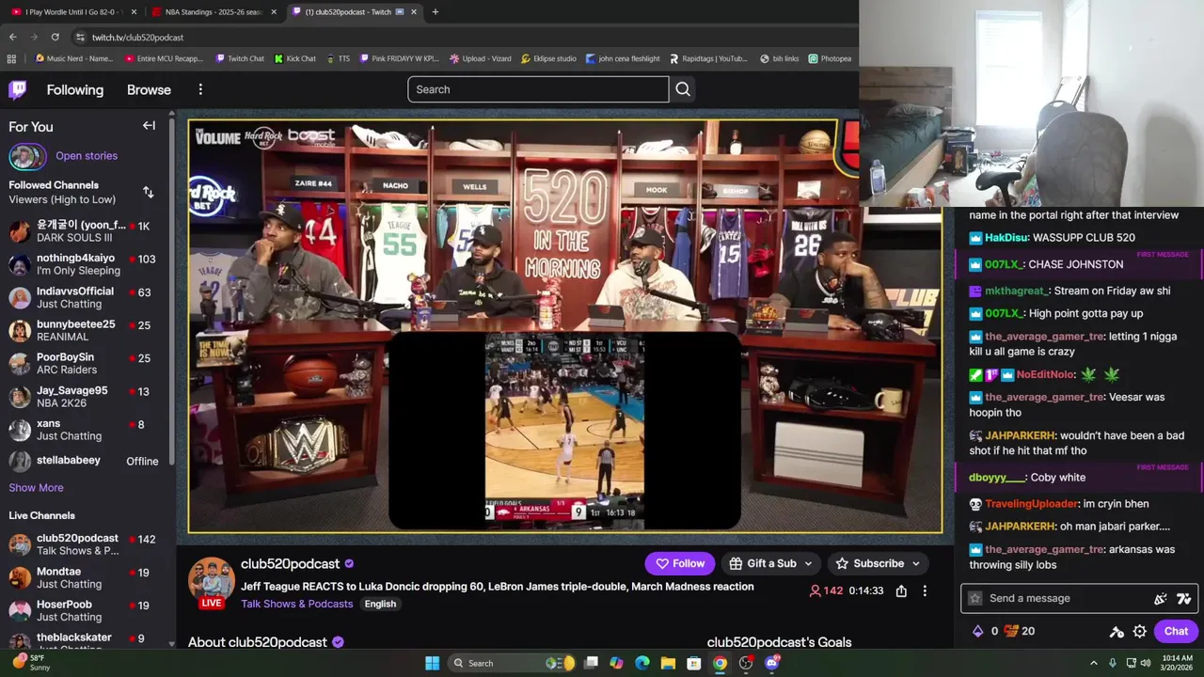
Task: Open the Twitch Chat bookmark
Action: point(240,58)
